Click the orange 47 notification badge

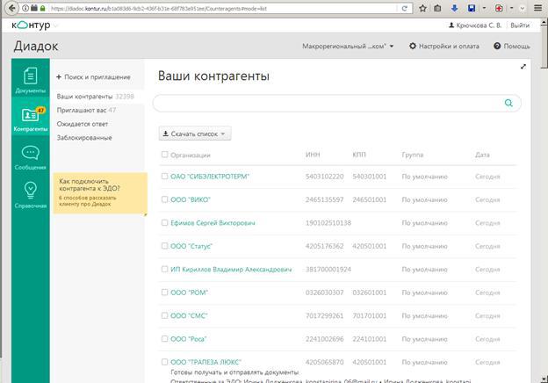pyautogui.click(x=41, y=110)
